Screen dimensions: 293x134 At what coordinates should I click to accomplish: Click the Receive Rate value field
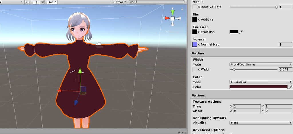click(x=286, y=7)
